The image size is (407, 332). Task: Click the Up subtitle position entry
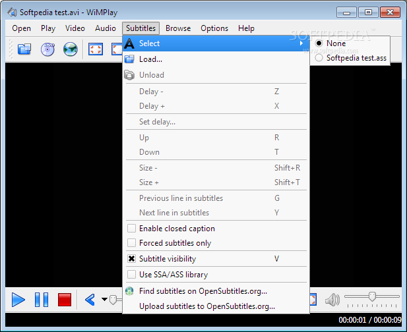(x=216, y=138)
